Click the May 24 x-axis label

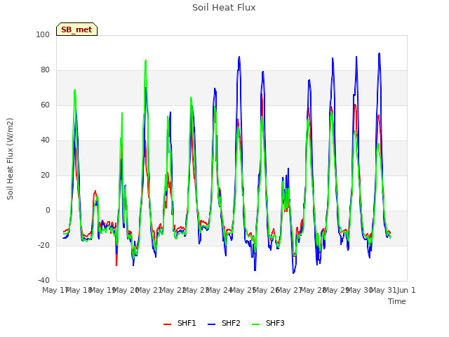(x=219, y=290)
